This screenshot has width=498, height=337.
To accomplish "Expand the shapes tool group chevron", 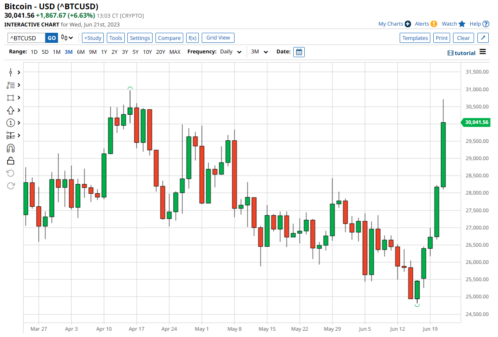I will tap(19, 98).
